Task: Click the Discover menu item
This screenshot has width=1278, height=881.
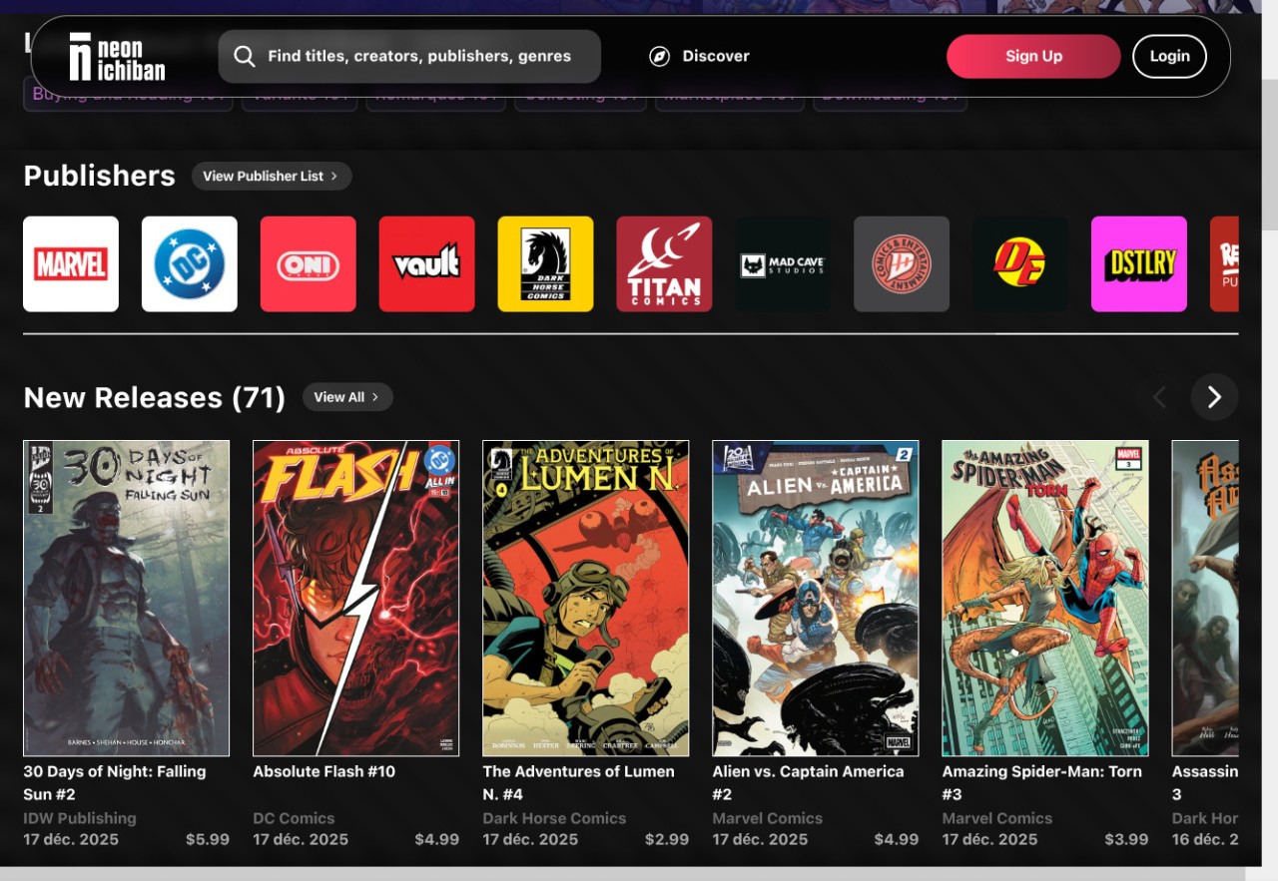Action: point(699,56)
